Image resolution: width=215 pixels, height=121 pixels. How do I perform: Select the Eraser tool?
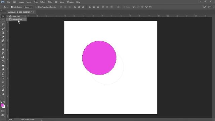click(3, 57)
